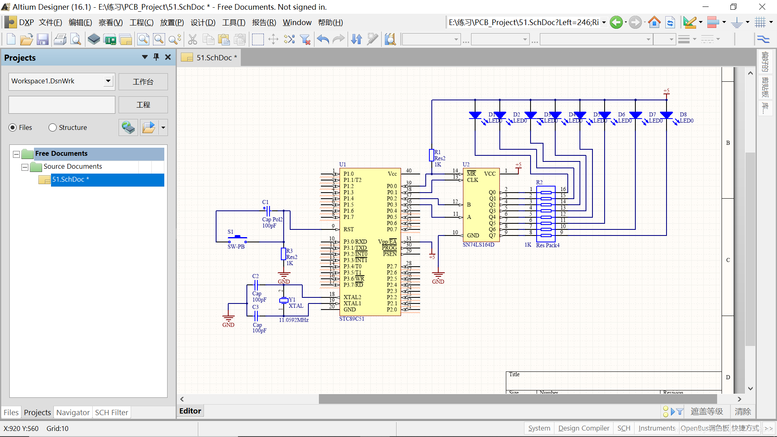
Task: Expand the power sources dropdown arrow
Action: coord(747,22)
